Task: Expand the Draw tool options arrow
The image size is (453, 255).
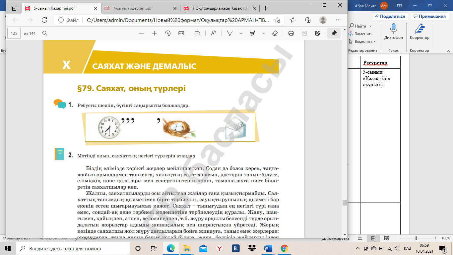Action: [241, 33]
